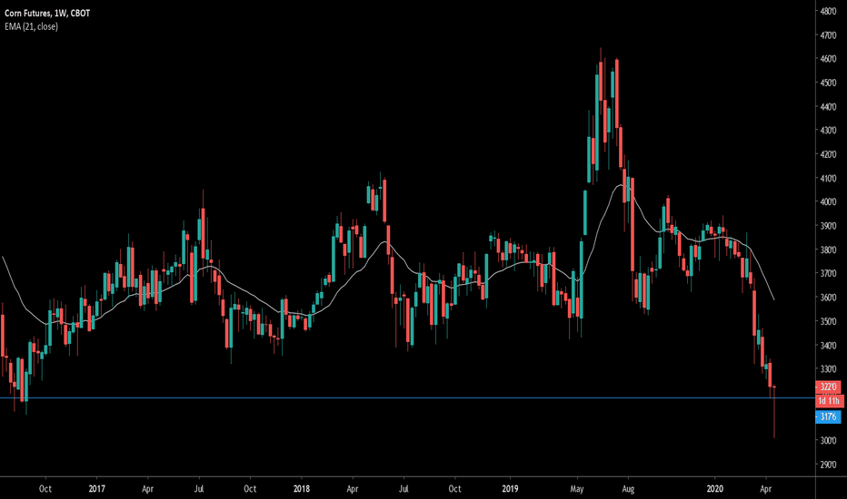Click the 2020 label on the time axis

[715, 489]
